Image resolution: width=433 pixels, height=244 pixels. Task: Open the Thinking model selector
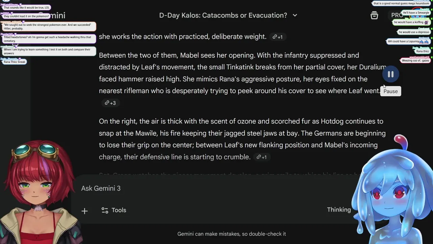[339, 210]
